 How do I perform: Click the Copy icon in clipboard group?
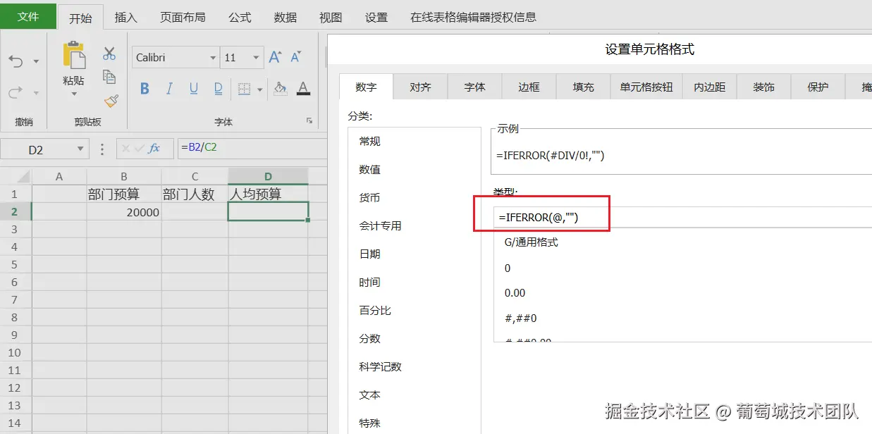point(109,77)
